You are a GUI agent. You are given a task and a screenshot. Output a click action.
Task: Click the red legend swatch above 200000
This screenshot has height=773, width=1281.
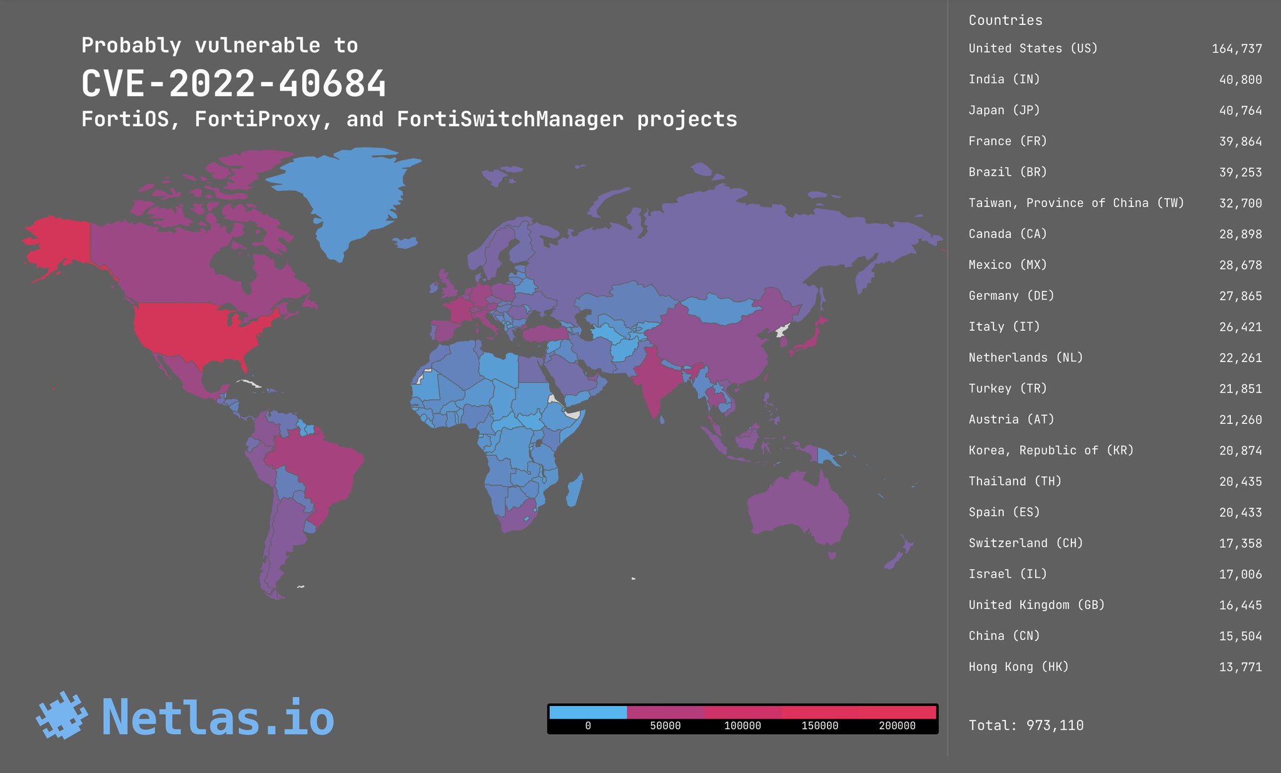[897, 712]
